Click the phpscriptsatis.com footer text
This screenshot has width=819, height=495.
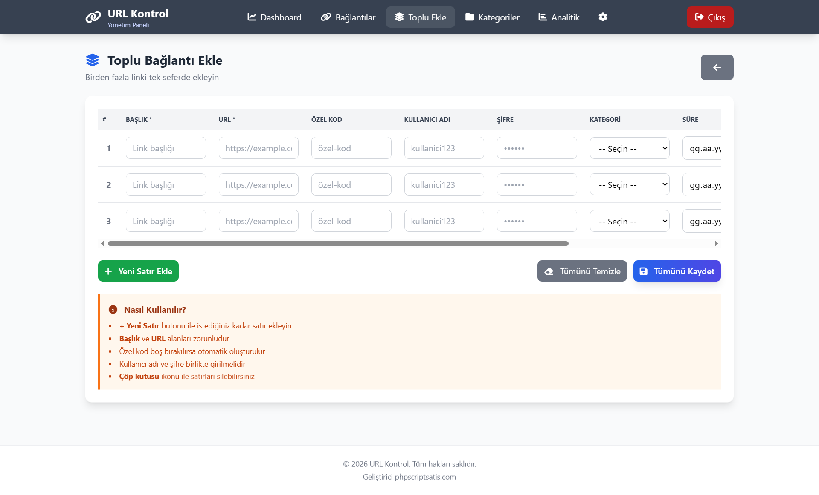click(425, 477)
